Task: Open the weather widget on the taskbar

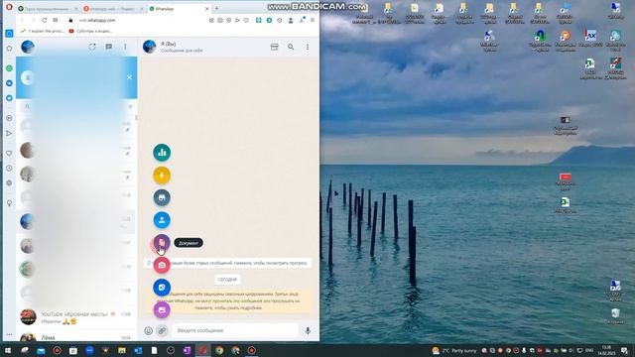Action: (454, 350)
